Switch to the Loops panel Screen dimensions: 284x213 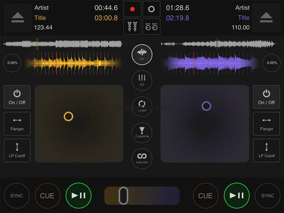142,106
